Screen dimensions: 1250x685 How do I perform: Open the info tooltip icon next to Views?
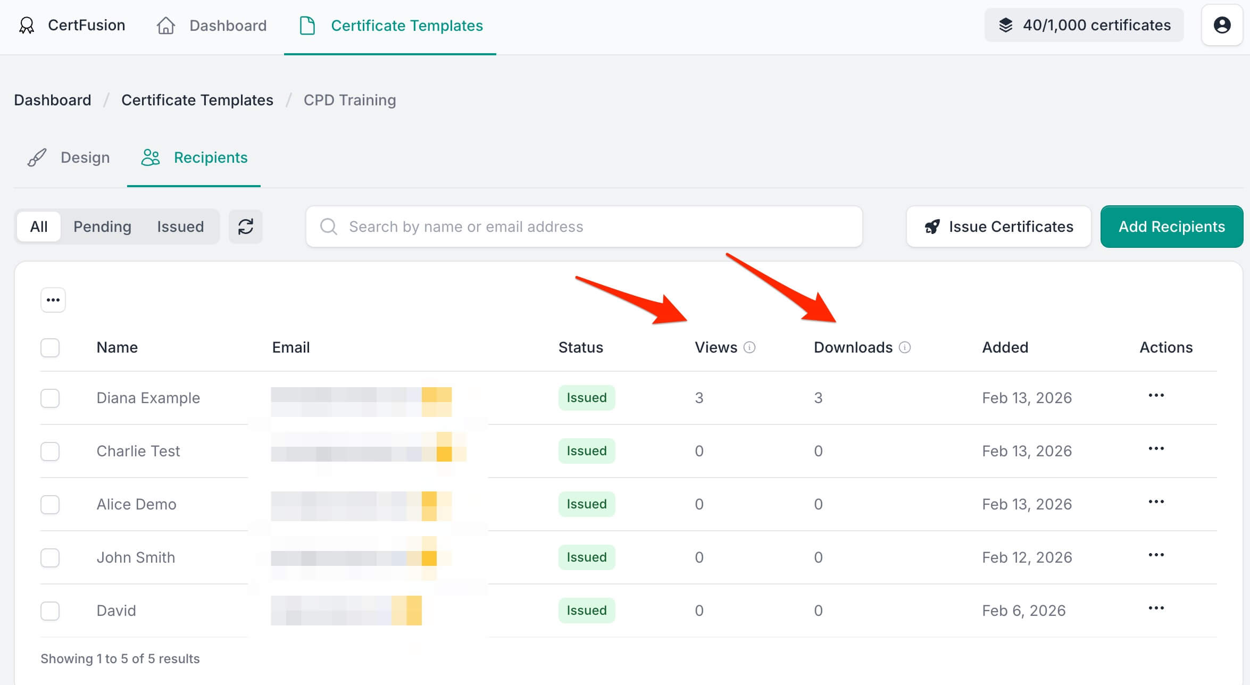(750, 347)
